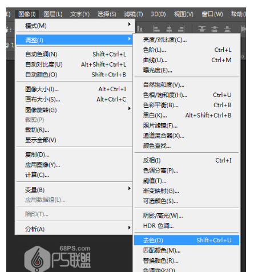Open the 自然饱和度(V) adjustment
The width and height of the screenshot is (254, 272).
(187, 85)
